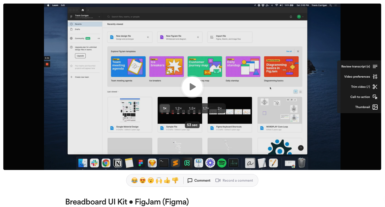
Task: Close the Explore FigJam templates banner
Action: tap(298, 51)
